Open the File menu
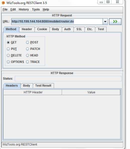Image resolution: width=130 pixels, height=149 pixels. [x=5, y=9]
